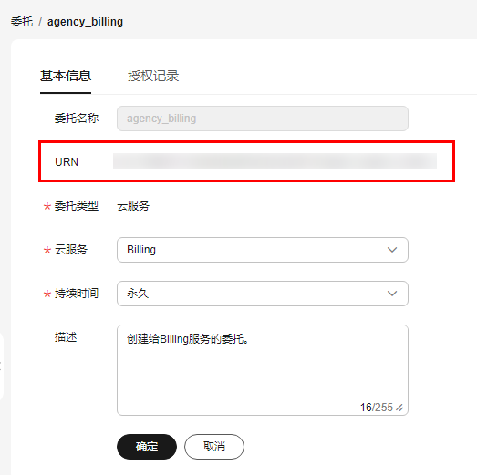Click the 取消 cancel button

tap(213, 447)
